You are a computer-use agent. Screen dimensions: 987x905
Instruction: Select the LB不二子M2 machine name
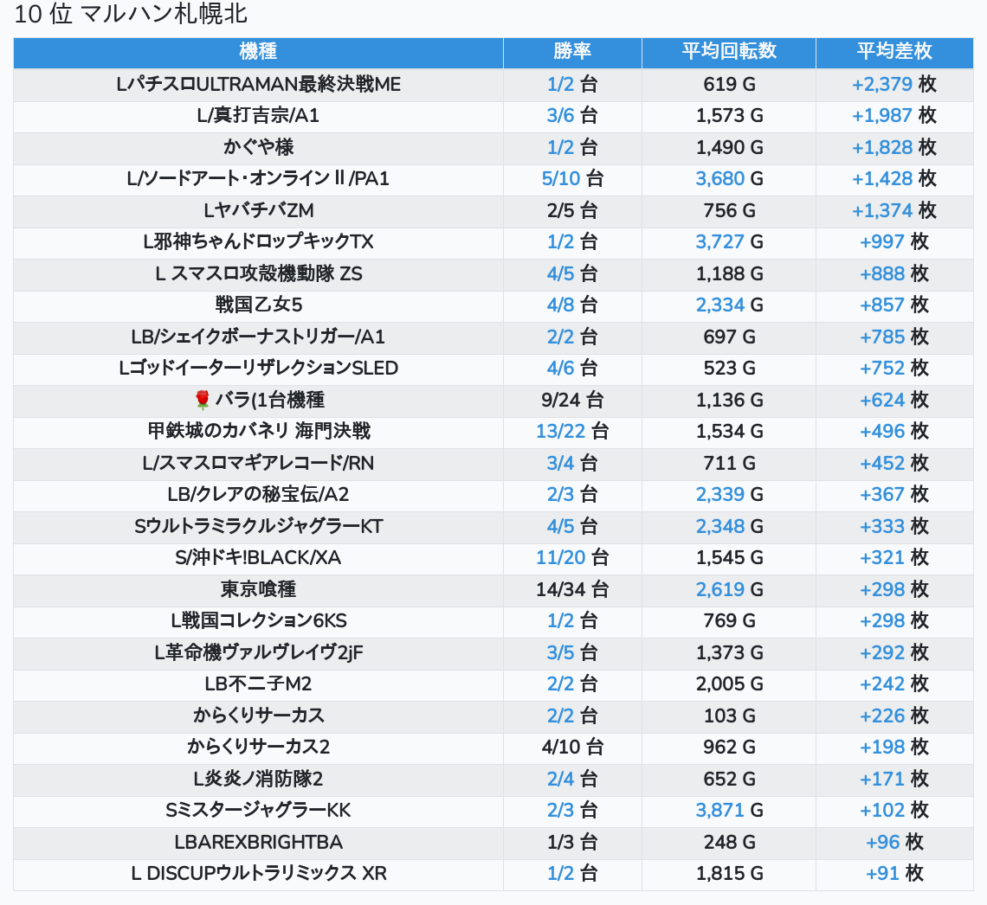[x=258, y=684]
